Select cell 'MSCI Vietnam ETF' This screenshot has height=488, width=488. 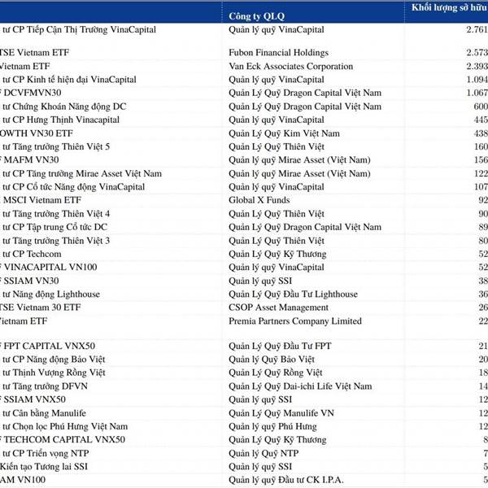click(x=42, y=200)
